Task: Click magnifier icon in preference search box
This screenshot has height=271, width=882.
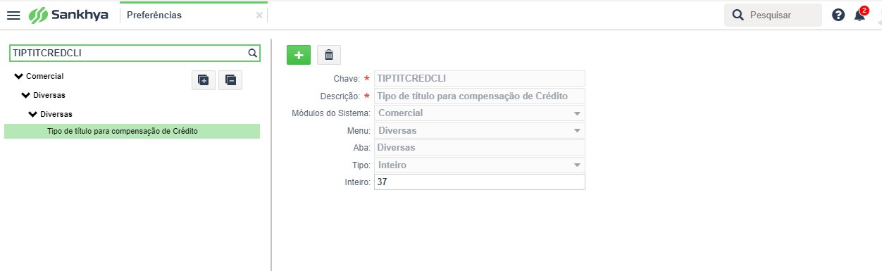Action: click(252, 53)
